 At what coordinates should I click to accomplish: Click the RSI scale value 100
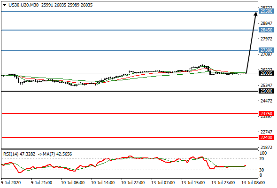263,153
